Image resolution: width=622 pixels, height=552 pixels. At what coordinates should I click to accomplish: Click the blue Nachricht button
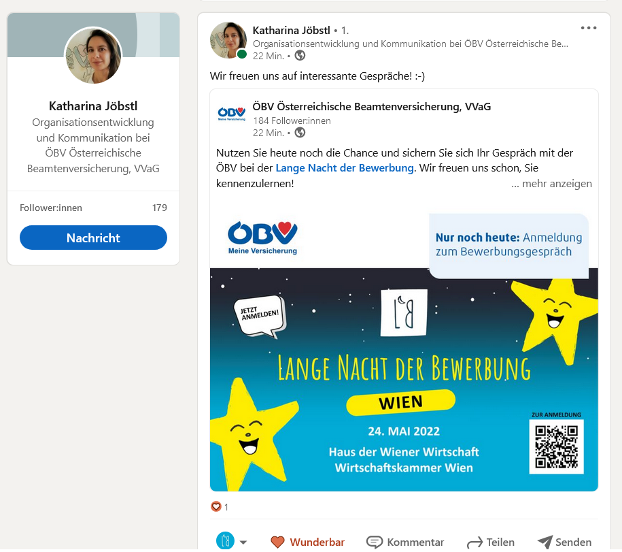click(x=93, y=238)
